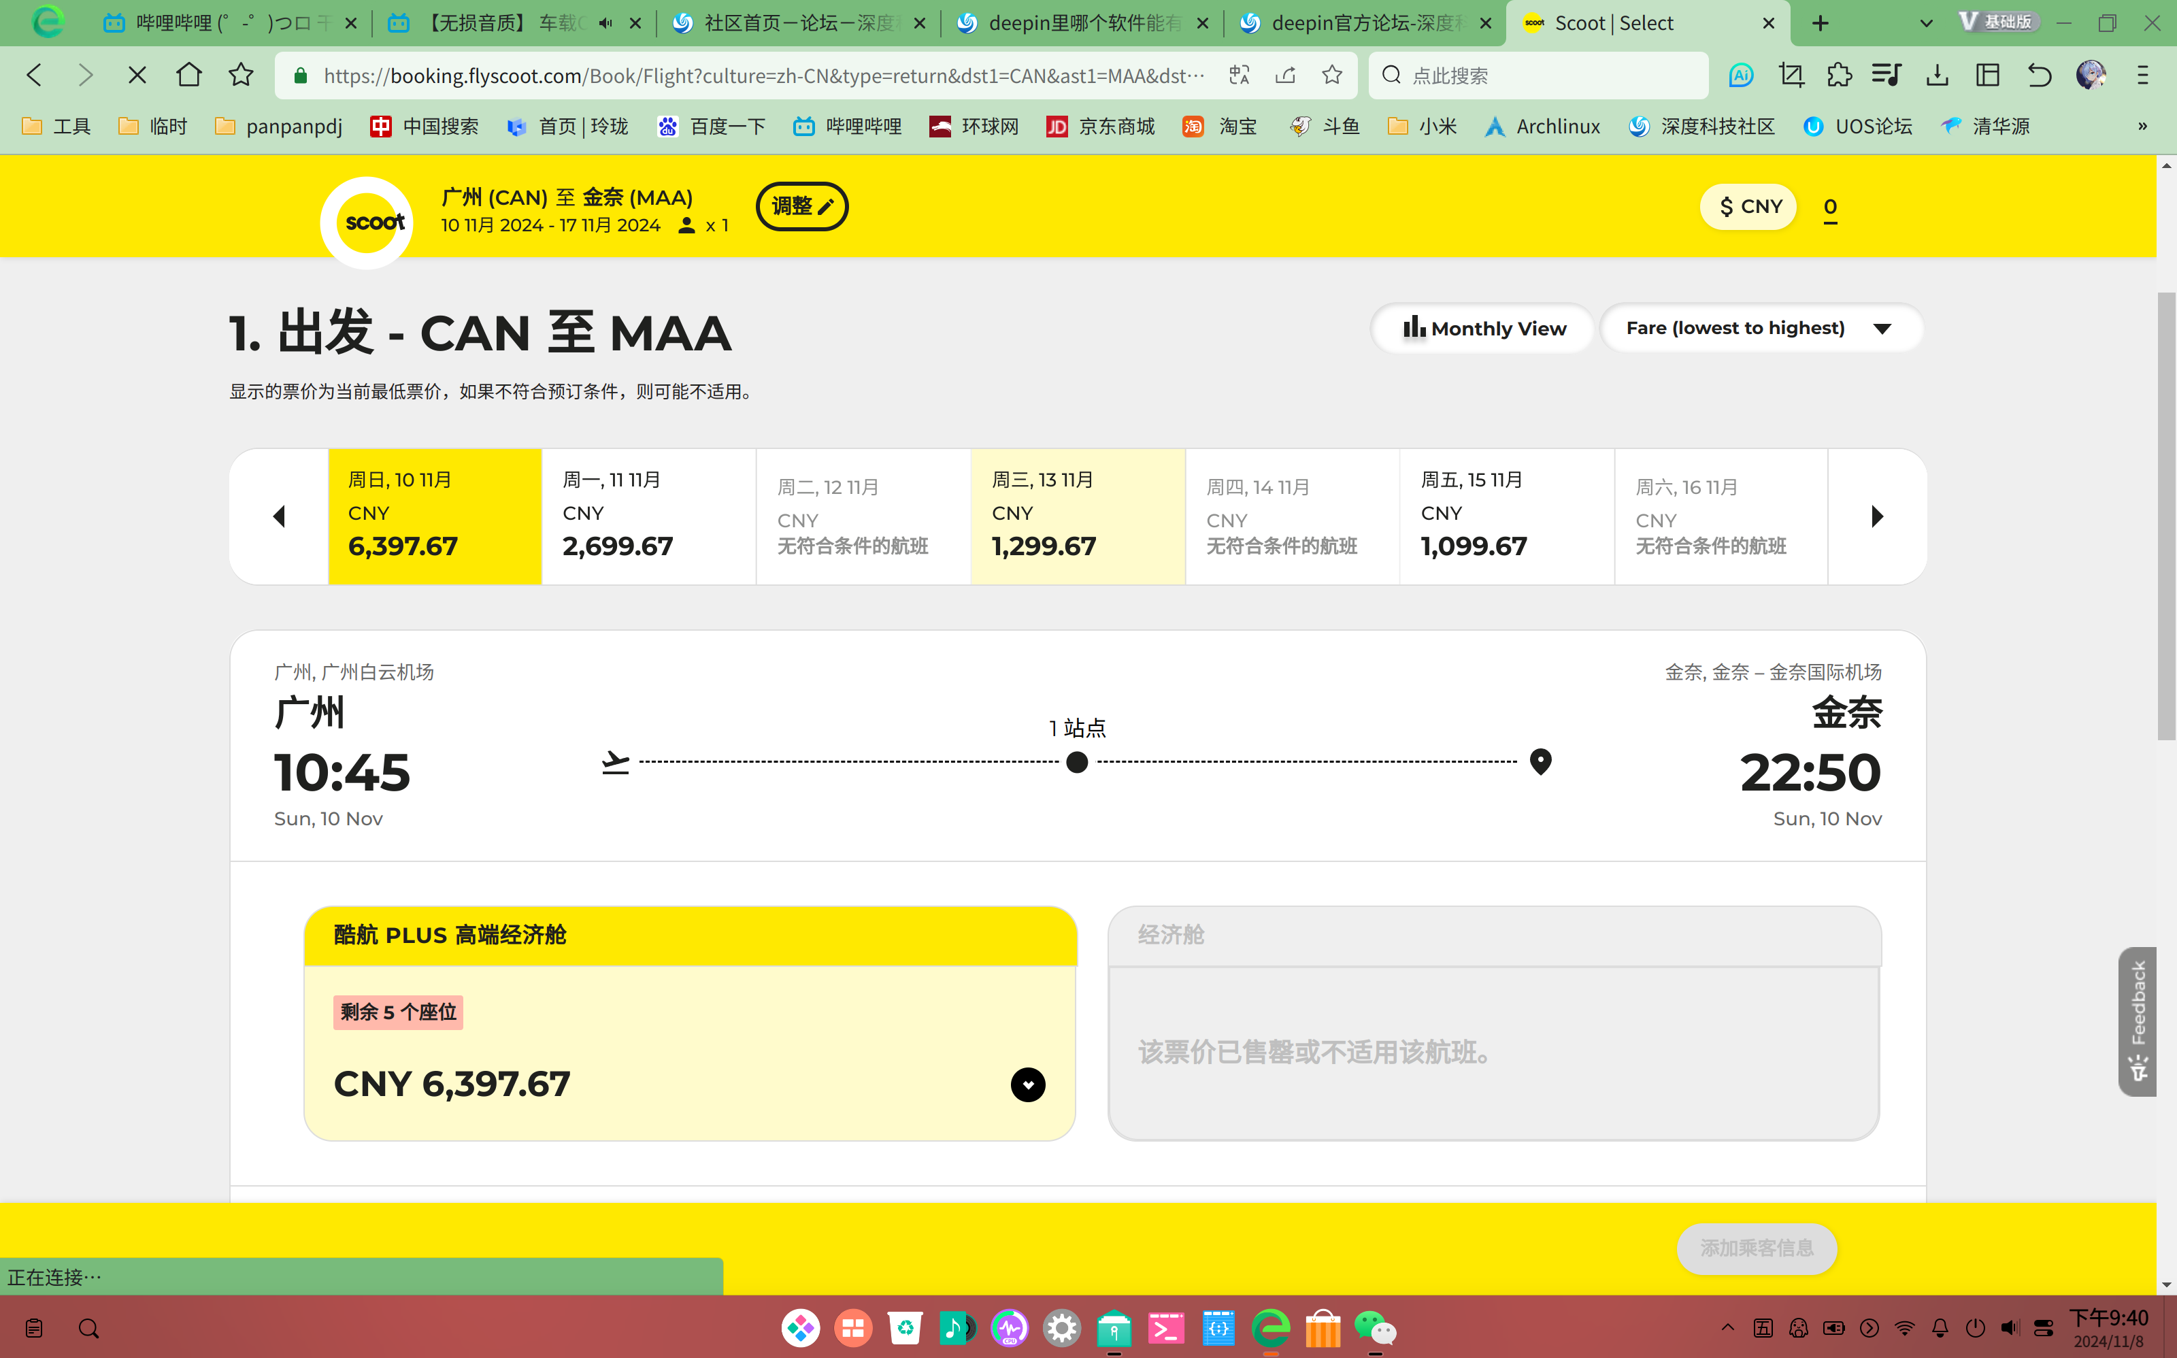Select date tab 周五, 15 11月

coord(1507,516)
